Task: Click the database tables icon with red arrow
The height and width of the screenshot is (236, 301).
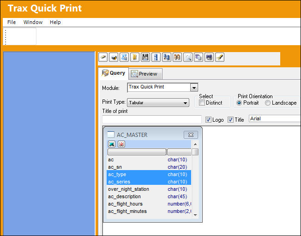Action: [167, 57]
